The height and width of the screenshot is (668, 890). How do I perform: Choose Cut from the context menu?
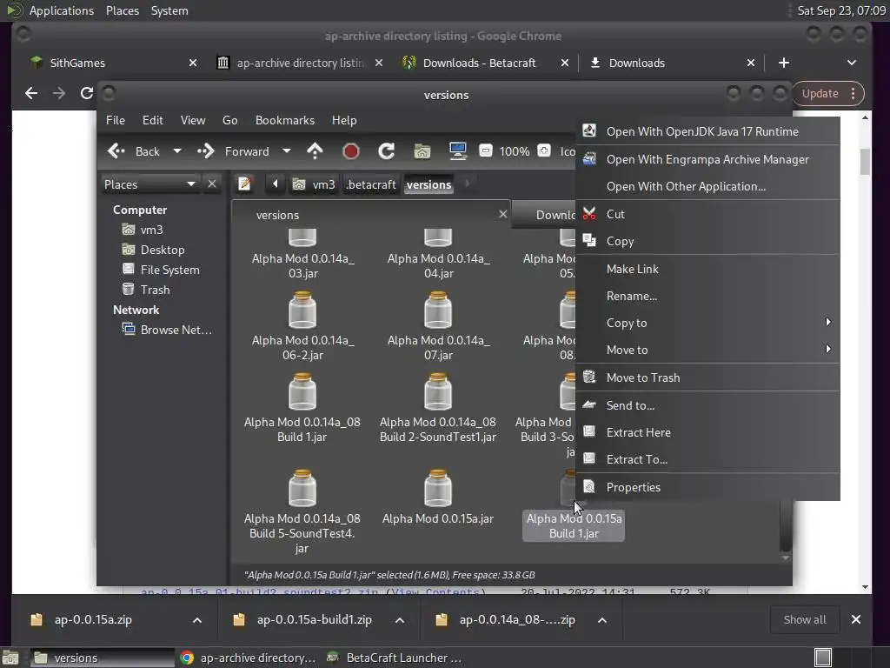[x=707, y=214]
